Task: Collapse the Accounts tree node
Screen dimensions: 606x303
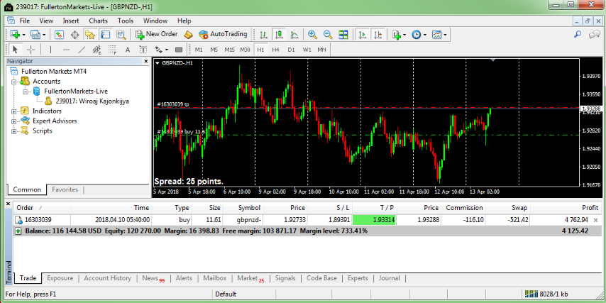Action: (14, 82)
